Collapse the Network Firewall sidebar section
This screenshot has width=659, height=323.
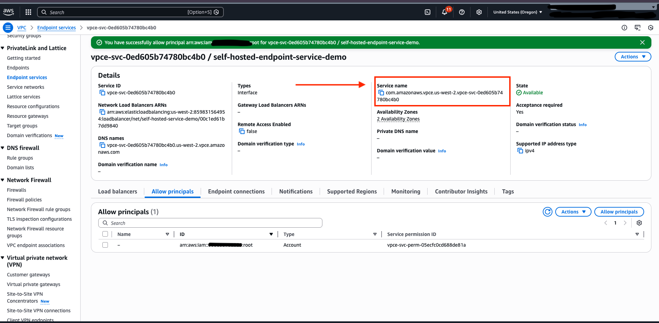3,180
